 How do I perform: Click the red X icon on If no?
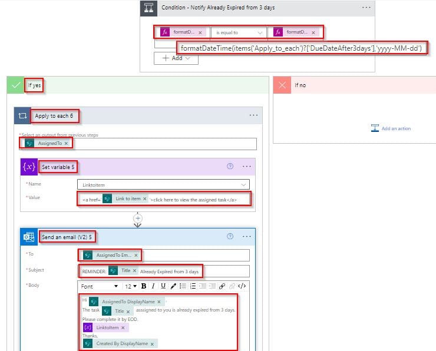click(282, 85)
